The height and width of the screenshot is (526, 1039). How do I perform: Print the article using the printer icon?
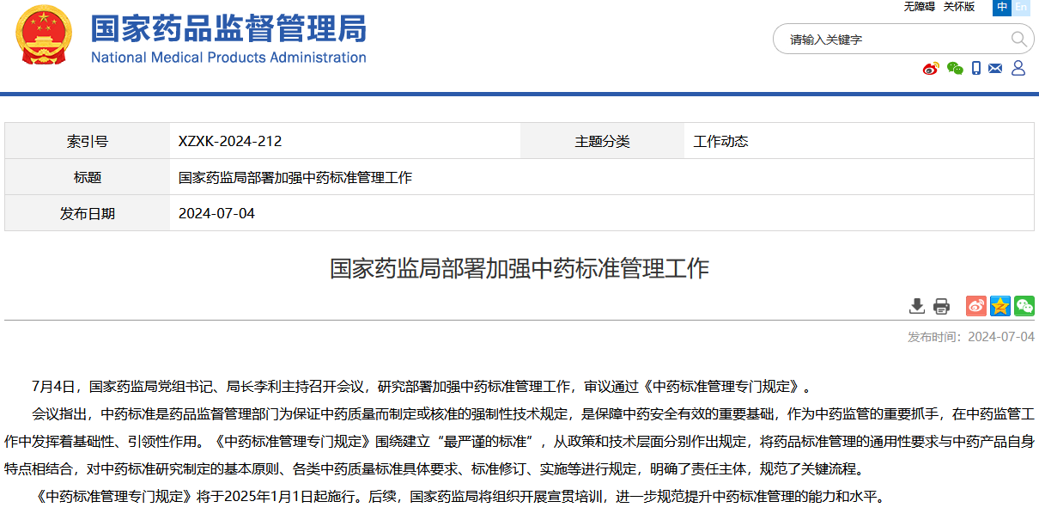coord(941,306)
